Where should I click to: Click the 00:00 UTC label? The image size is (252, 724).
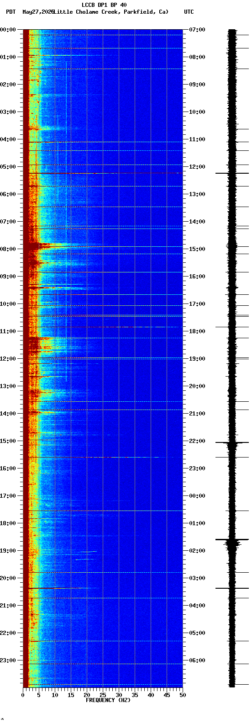(x=197, y=496)
